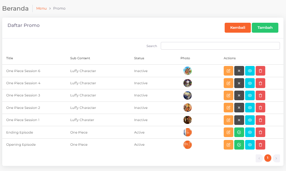Open edit for One Piece Session 2
The image size is (286, 171).
click(x=228, y=108)
